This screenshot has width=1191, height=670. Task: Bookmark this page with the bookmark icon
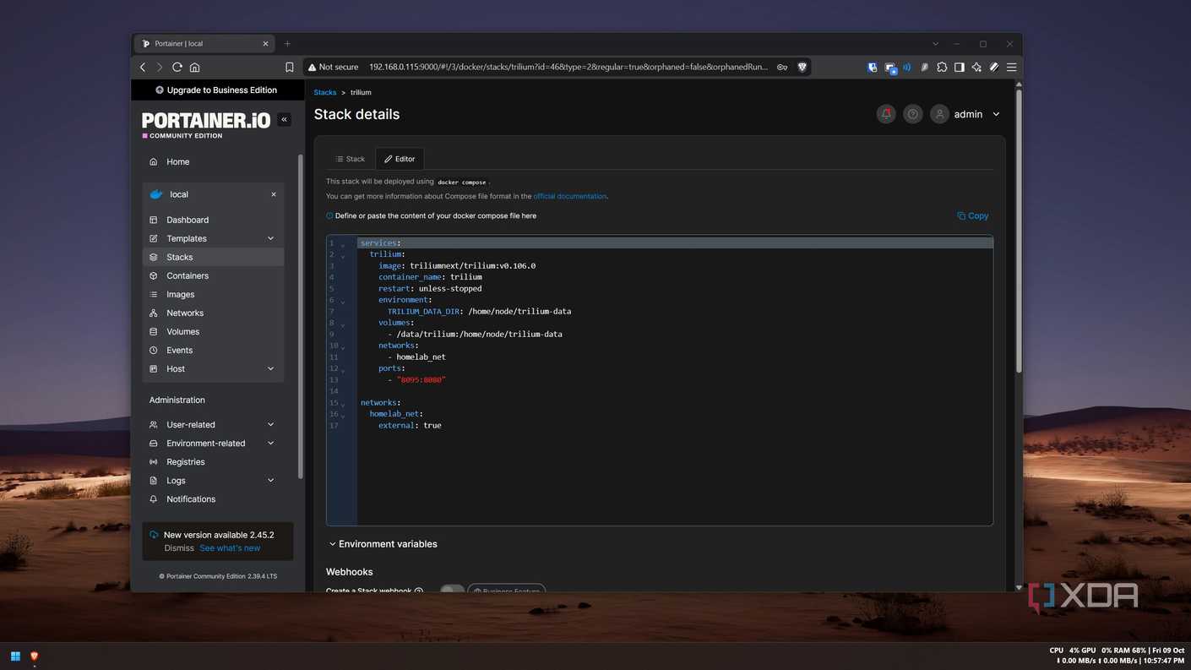click(x=289, y=67)
